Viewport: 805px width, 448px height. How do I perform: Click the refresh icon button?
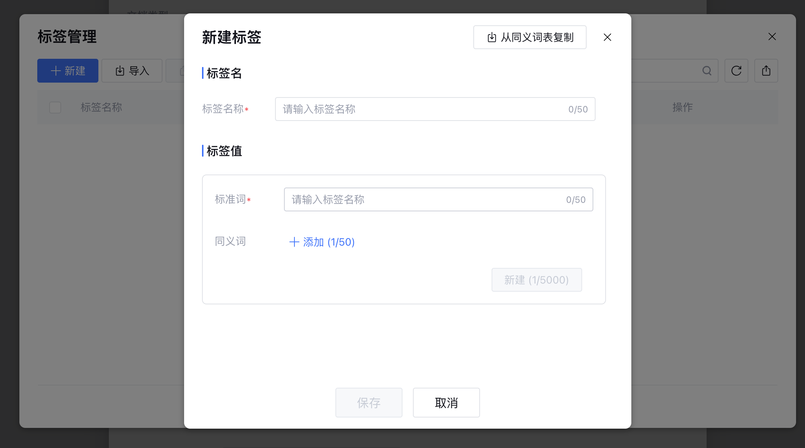[736, 71]
